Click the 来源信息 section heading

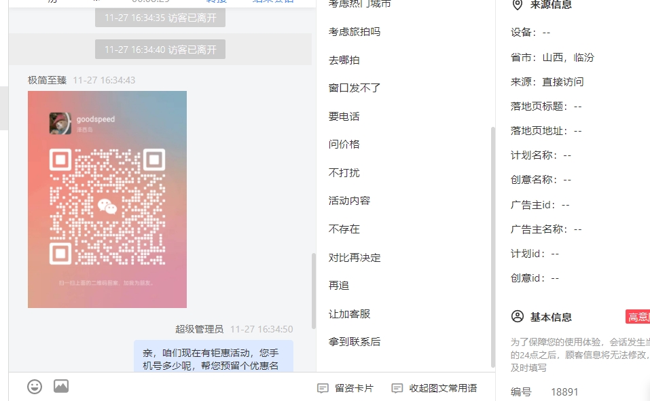pos(551,5)
